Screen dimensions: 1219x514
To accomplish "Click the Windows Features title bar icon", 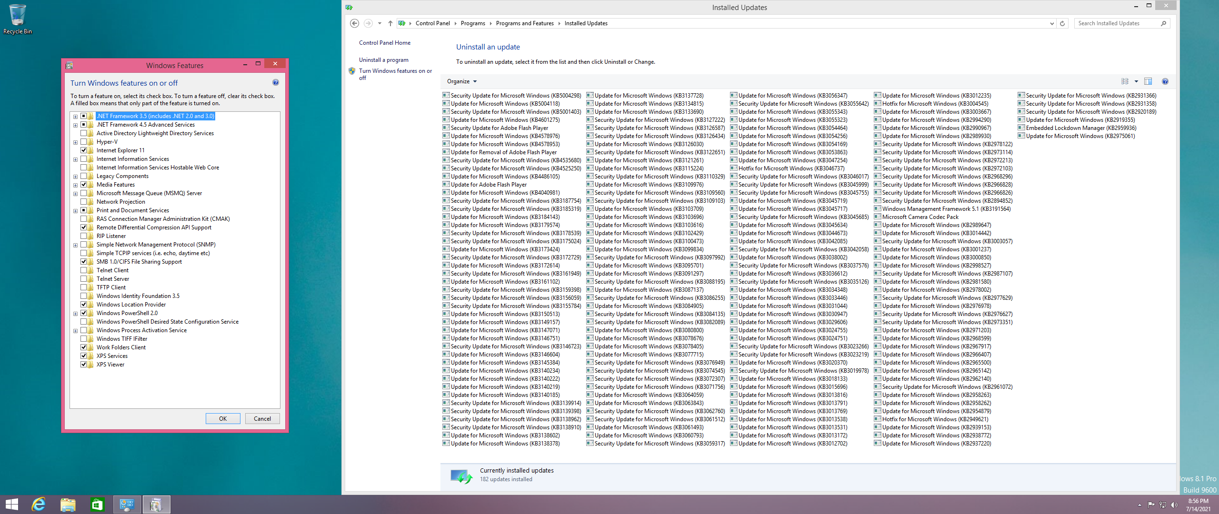I will click(69, 66).
